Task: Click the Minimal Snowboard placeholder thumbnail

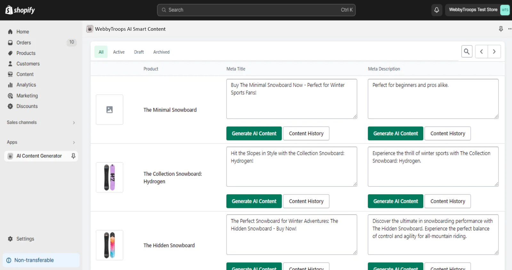Action: pos(109,110)
